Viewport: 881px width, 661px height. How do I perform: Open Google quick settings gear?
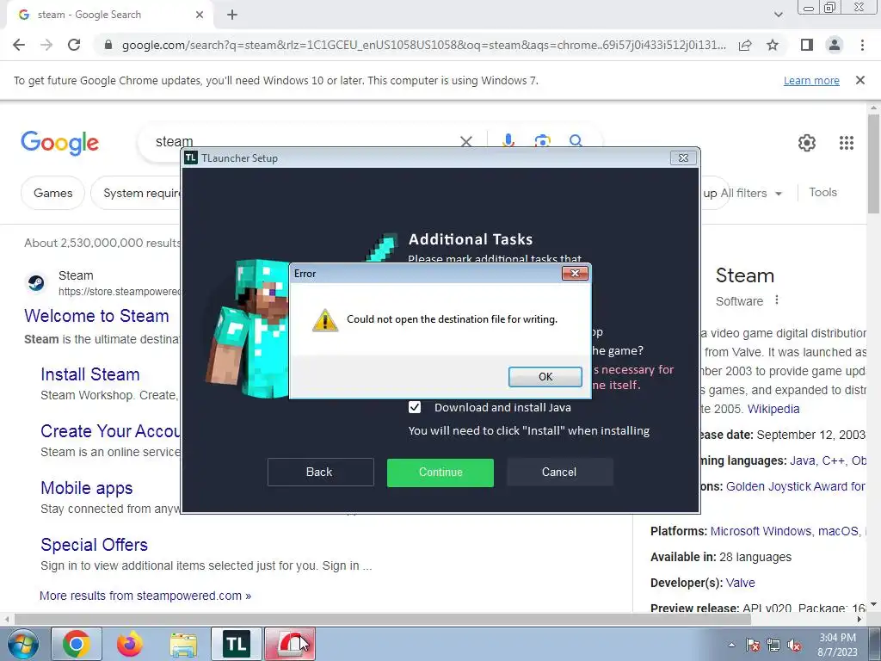[x=807, y=143]
